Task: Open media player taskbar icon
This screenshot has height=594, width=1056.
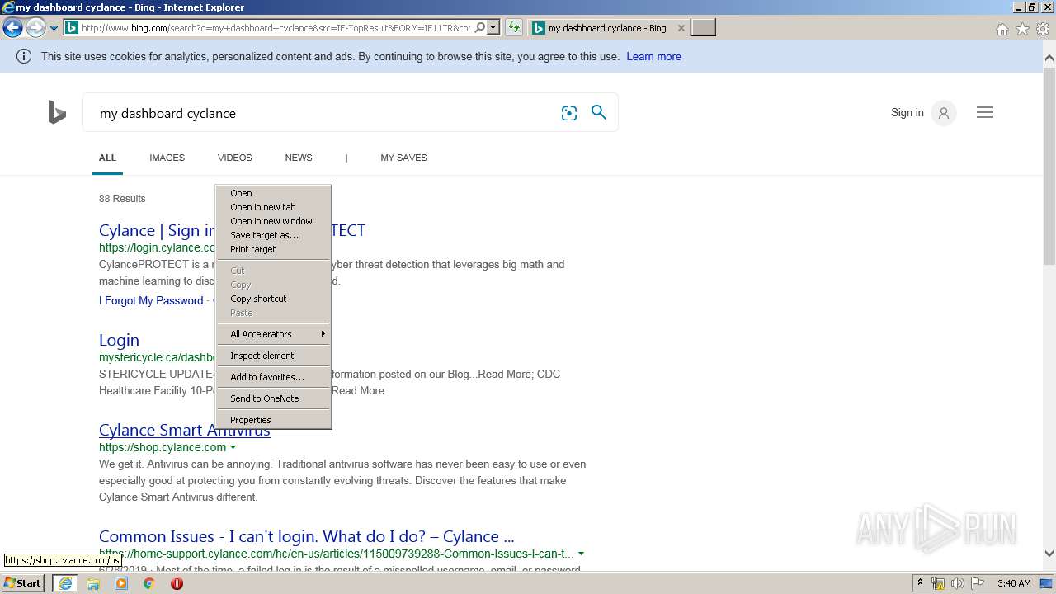Action: click(x=121, y=583)
